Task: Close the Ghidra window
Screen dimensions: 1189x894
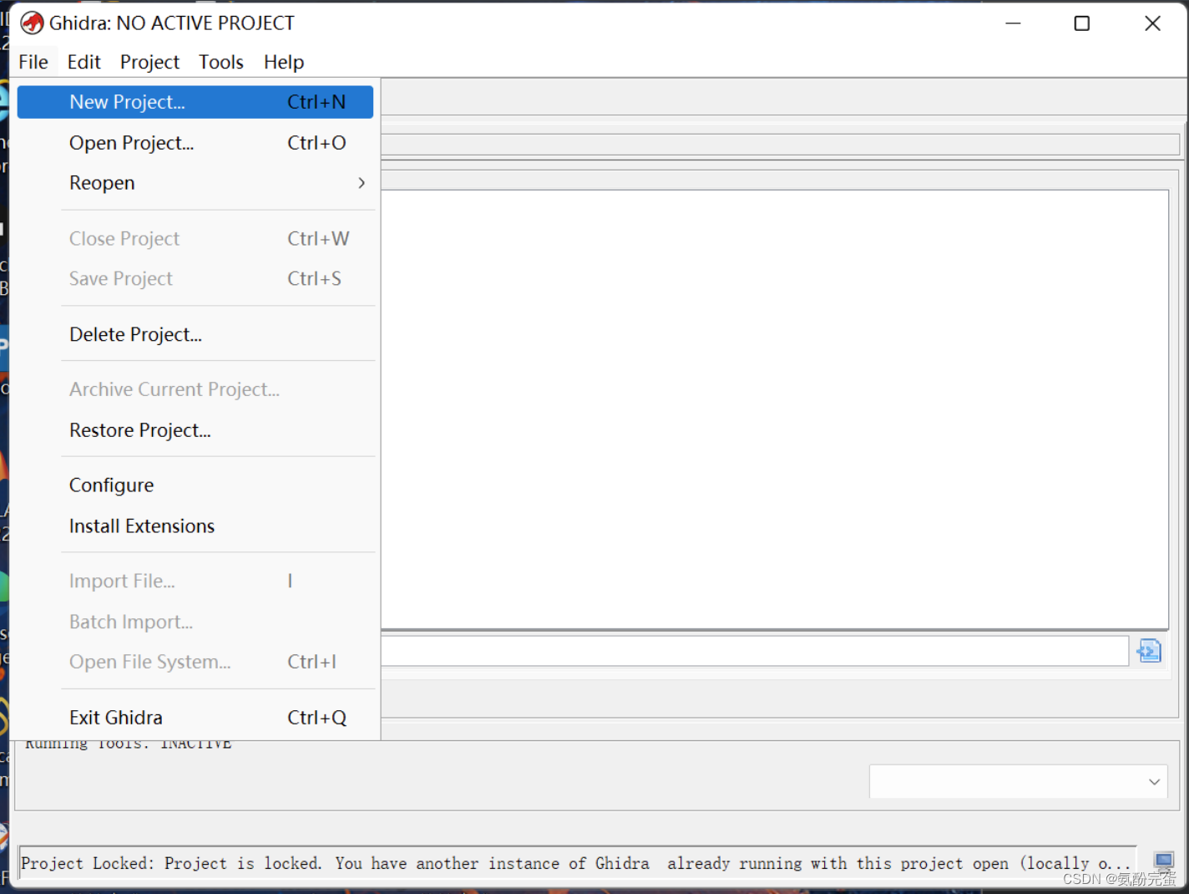Action: tap(1152, 23)
